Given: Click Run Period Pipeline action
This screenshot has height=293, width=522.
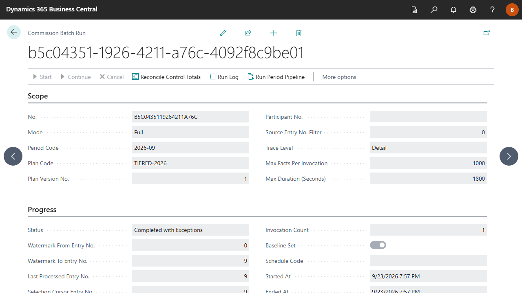Looking at the screenshot, I should click(276, 77).
